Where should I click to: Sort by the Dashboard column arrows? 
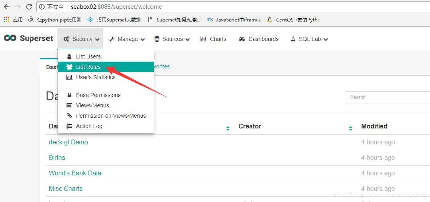click(x=228, y=128)
